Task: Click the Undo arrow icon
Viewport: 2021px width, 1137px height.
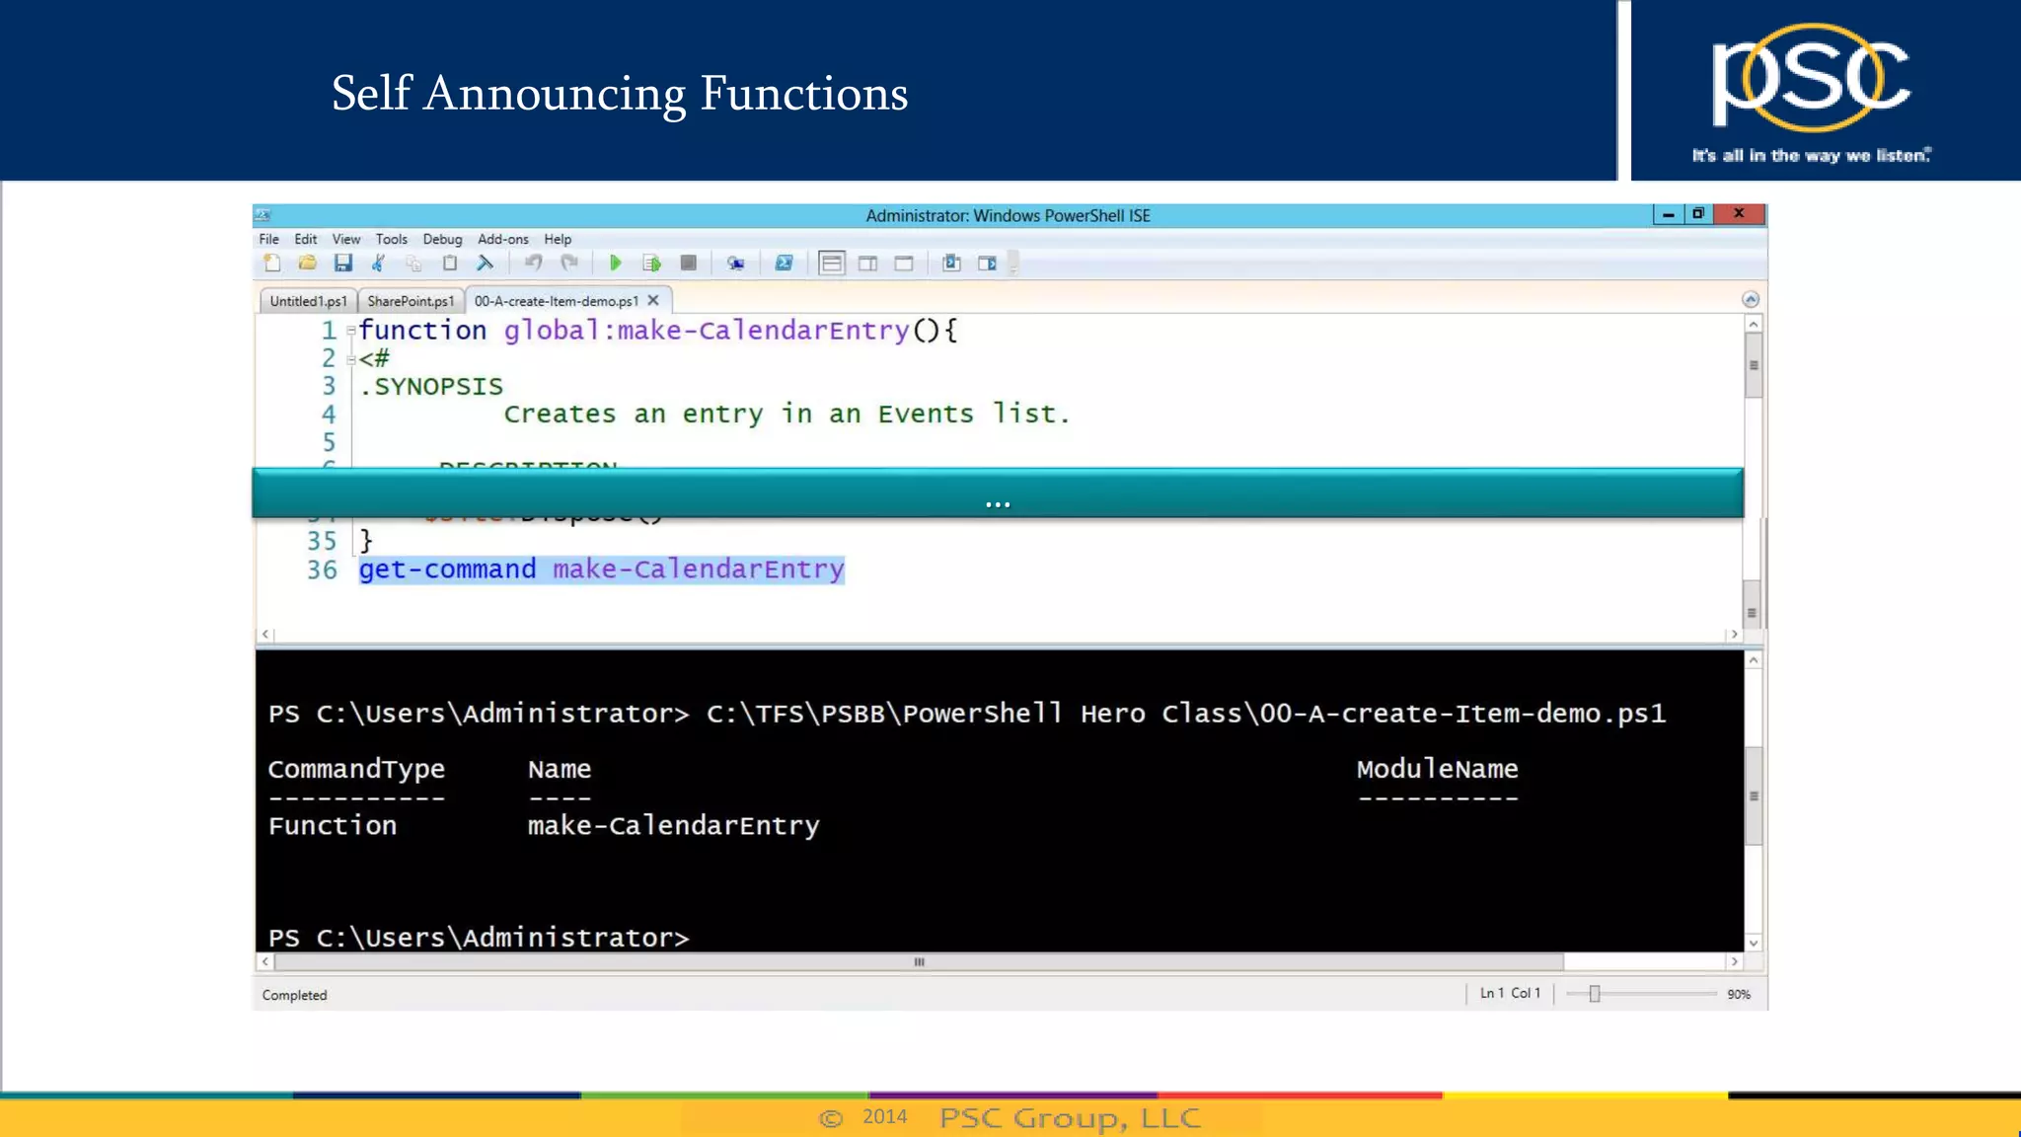Action: coord(533,263)
